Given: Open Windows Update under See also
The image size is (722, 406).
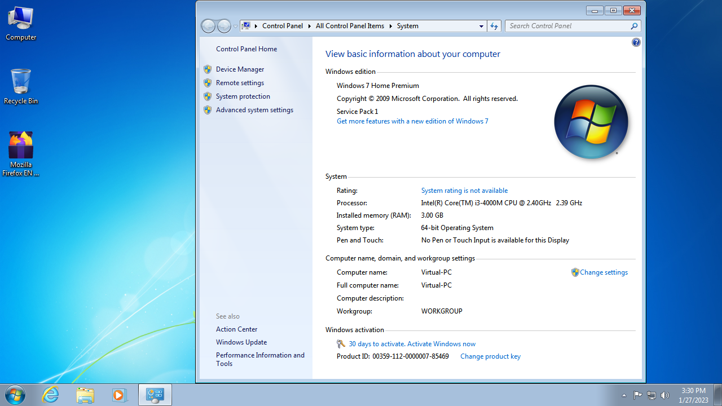Looking at the screenshot, I should (x=241, y=342).
